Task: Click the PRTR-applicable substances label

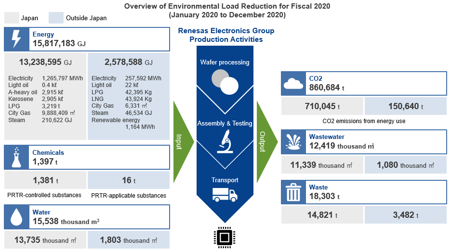Action: pyautogui.click(x=129, y=196)
